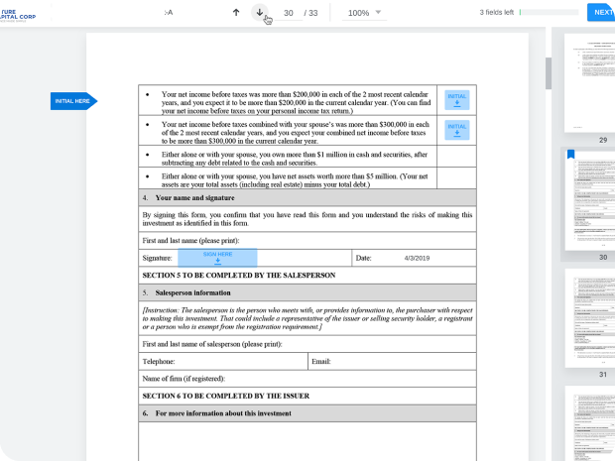The width and height of the screenshot is (615, 461).
Task: Click the NEXT button
Action: [601, 12]
